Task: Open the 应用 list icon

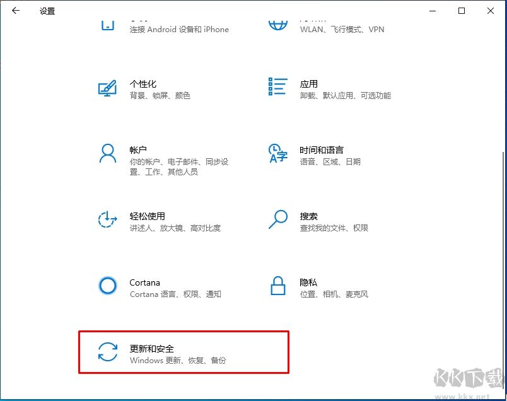Action: (x=277, y=86)
